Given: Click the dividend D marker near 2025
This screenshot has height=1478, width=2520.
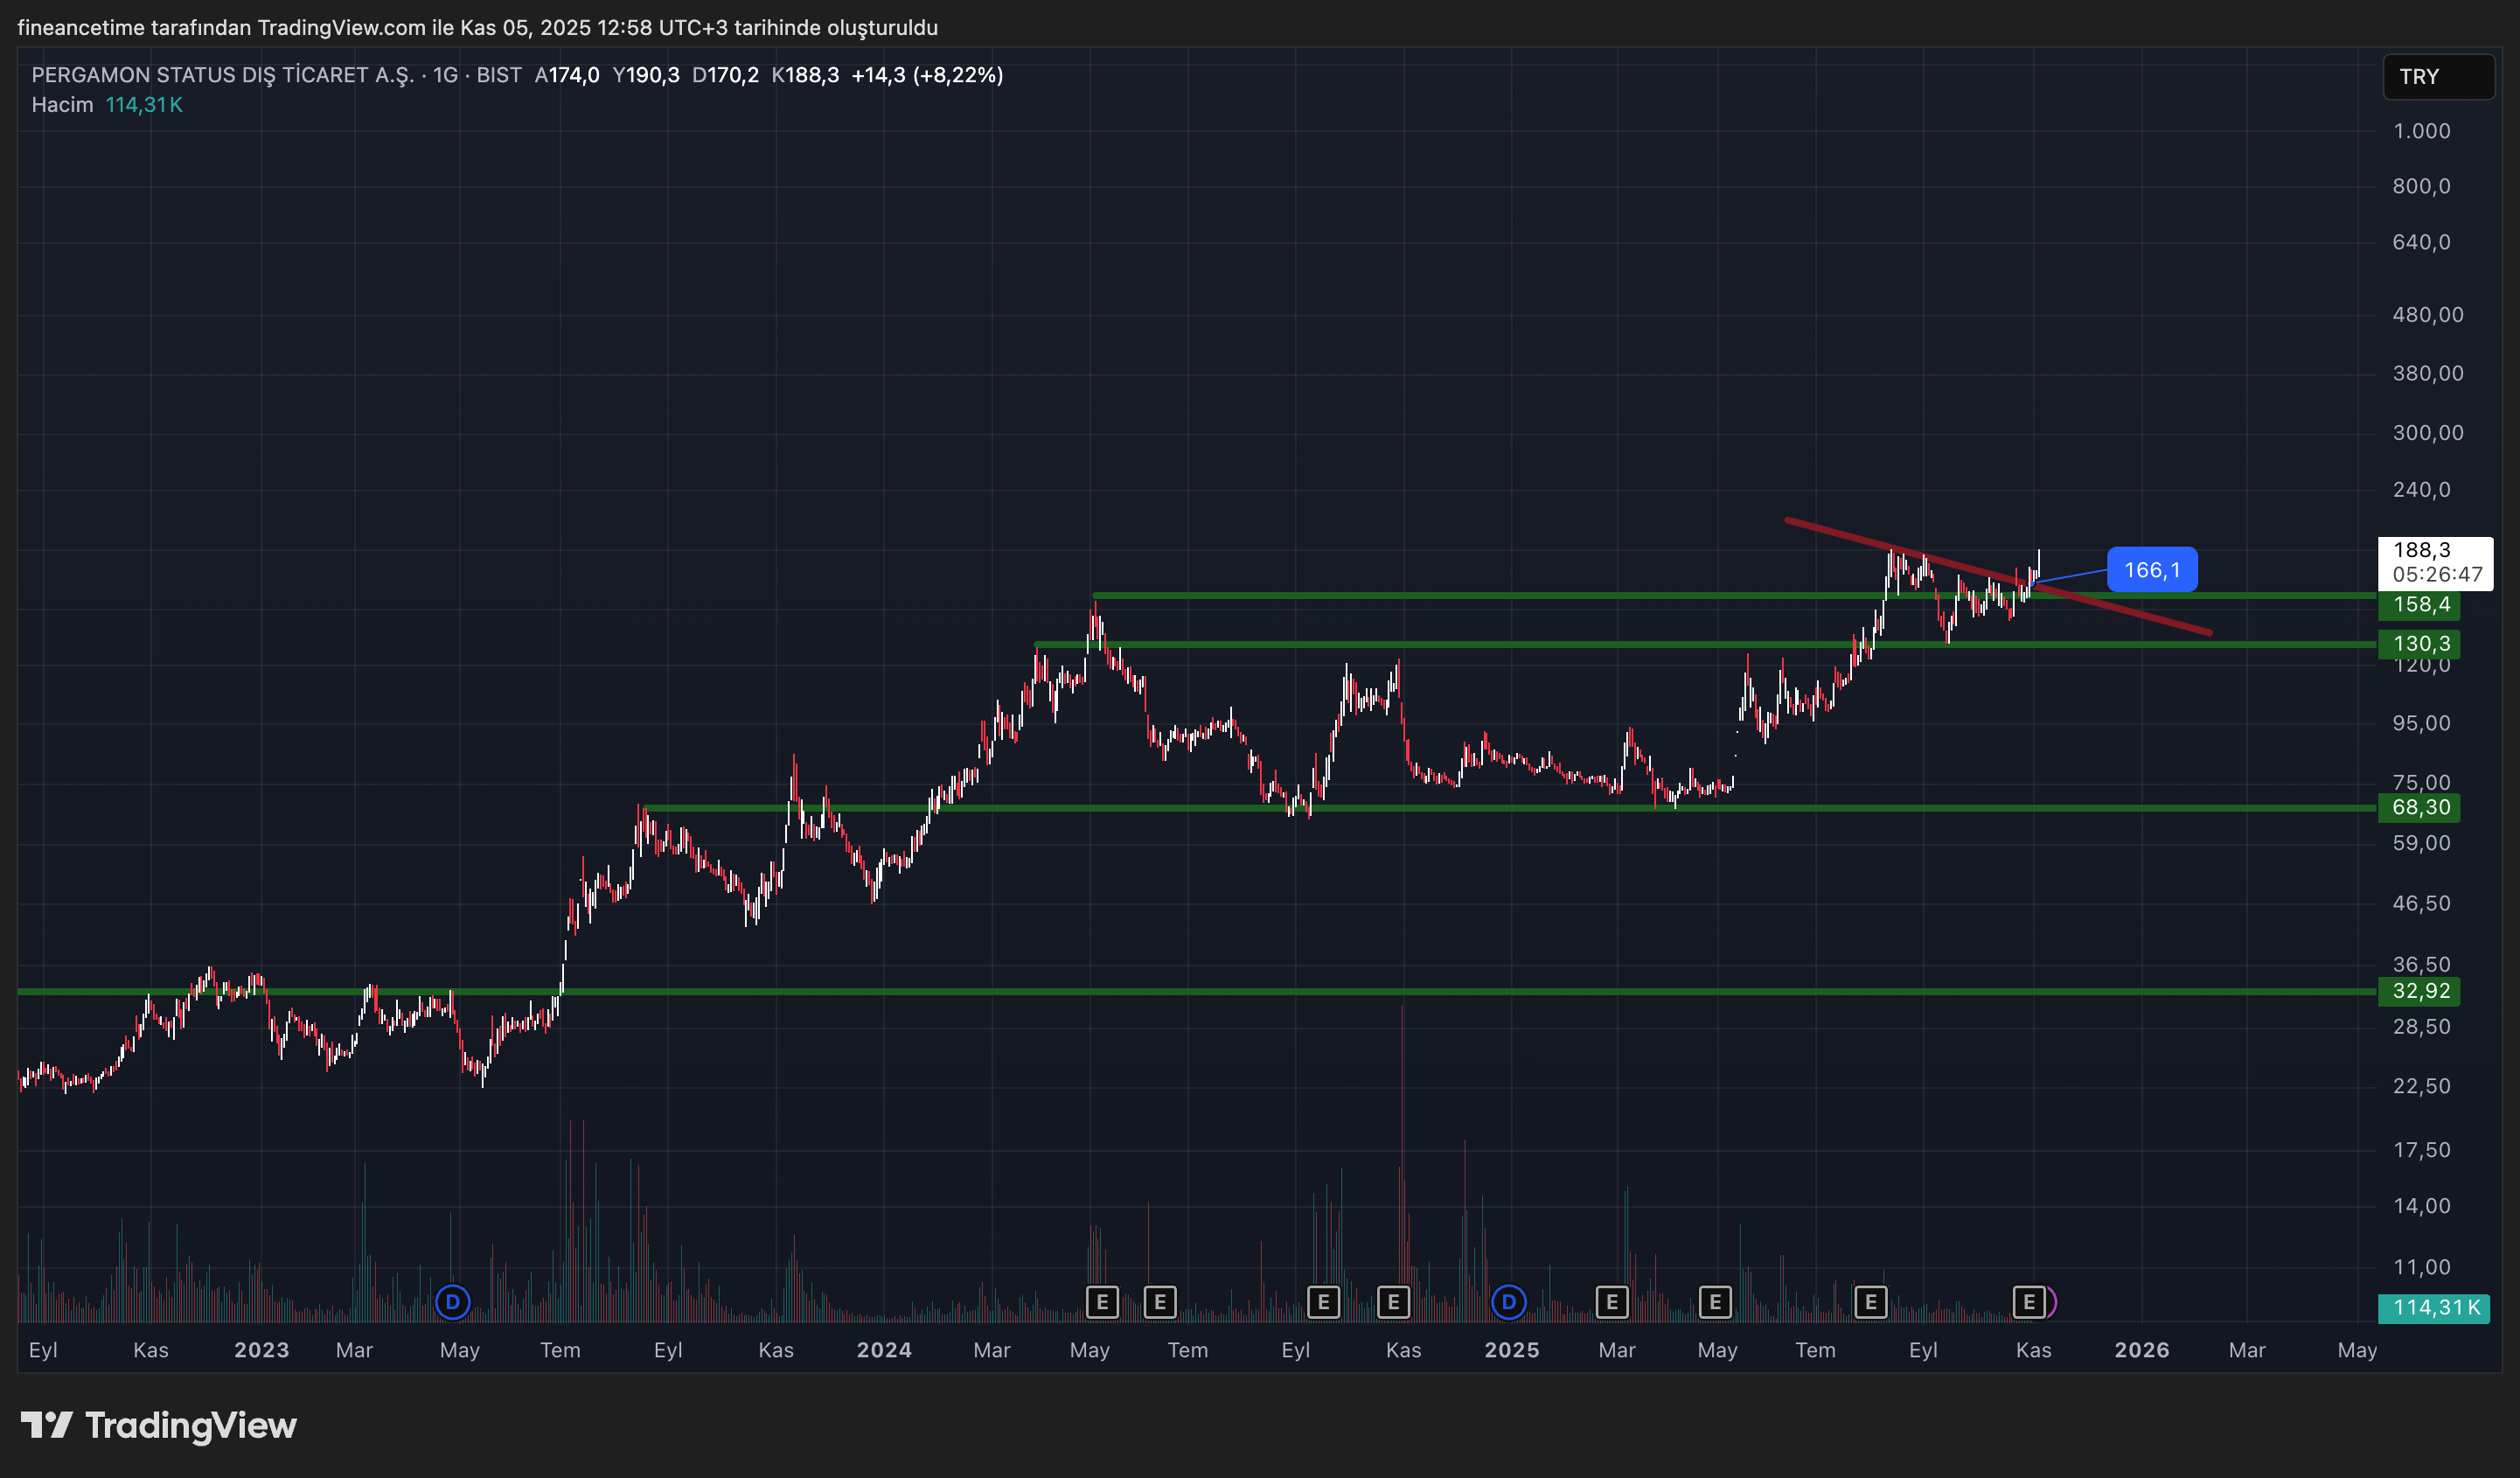Looking at the screenshot, I should [1509, 1302].
